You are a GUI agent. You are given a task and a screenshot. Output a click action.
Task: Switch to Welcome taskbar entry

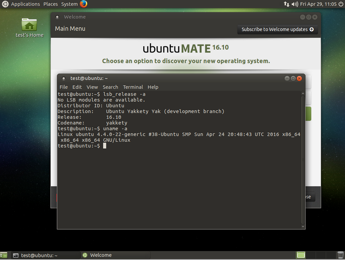click(115, 255)
